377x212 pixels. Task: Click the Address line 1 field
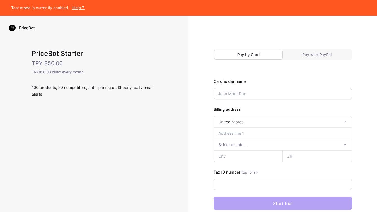pyautogui.click(x=283, y=133)
